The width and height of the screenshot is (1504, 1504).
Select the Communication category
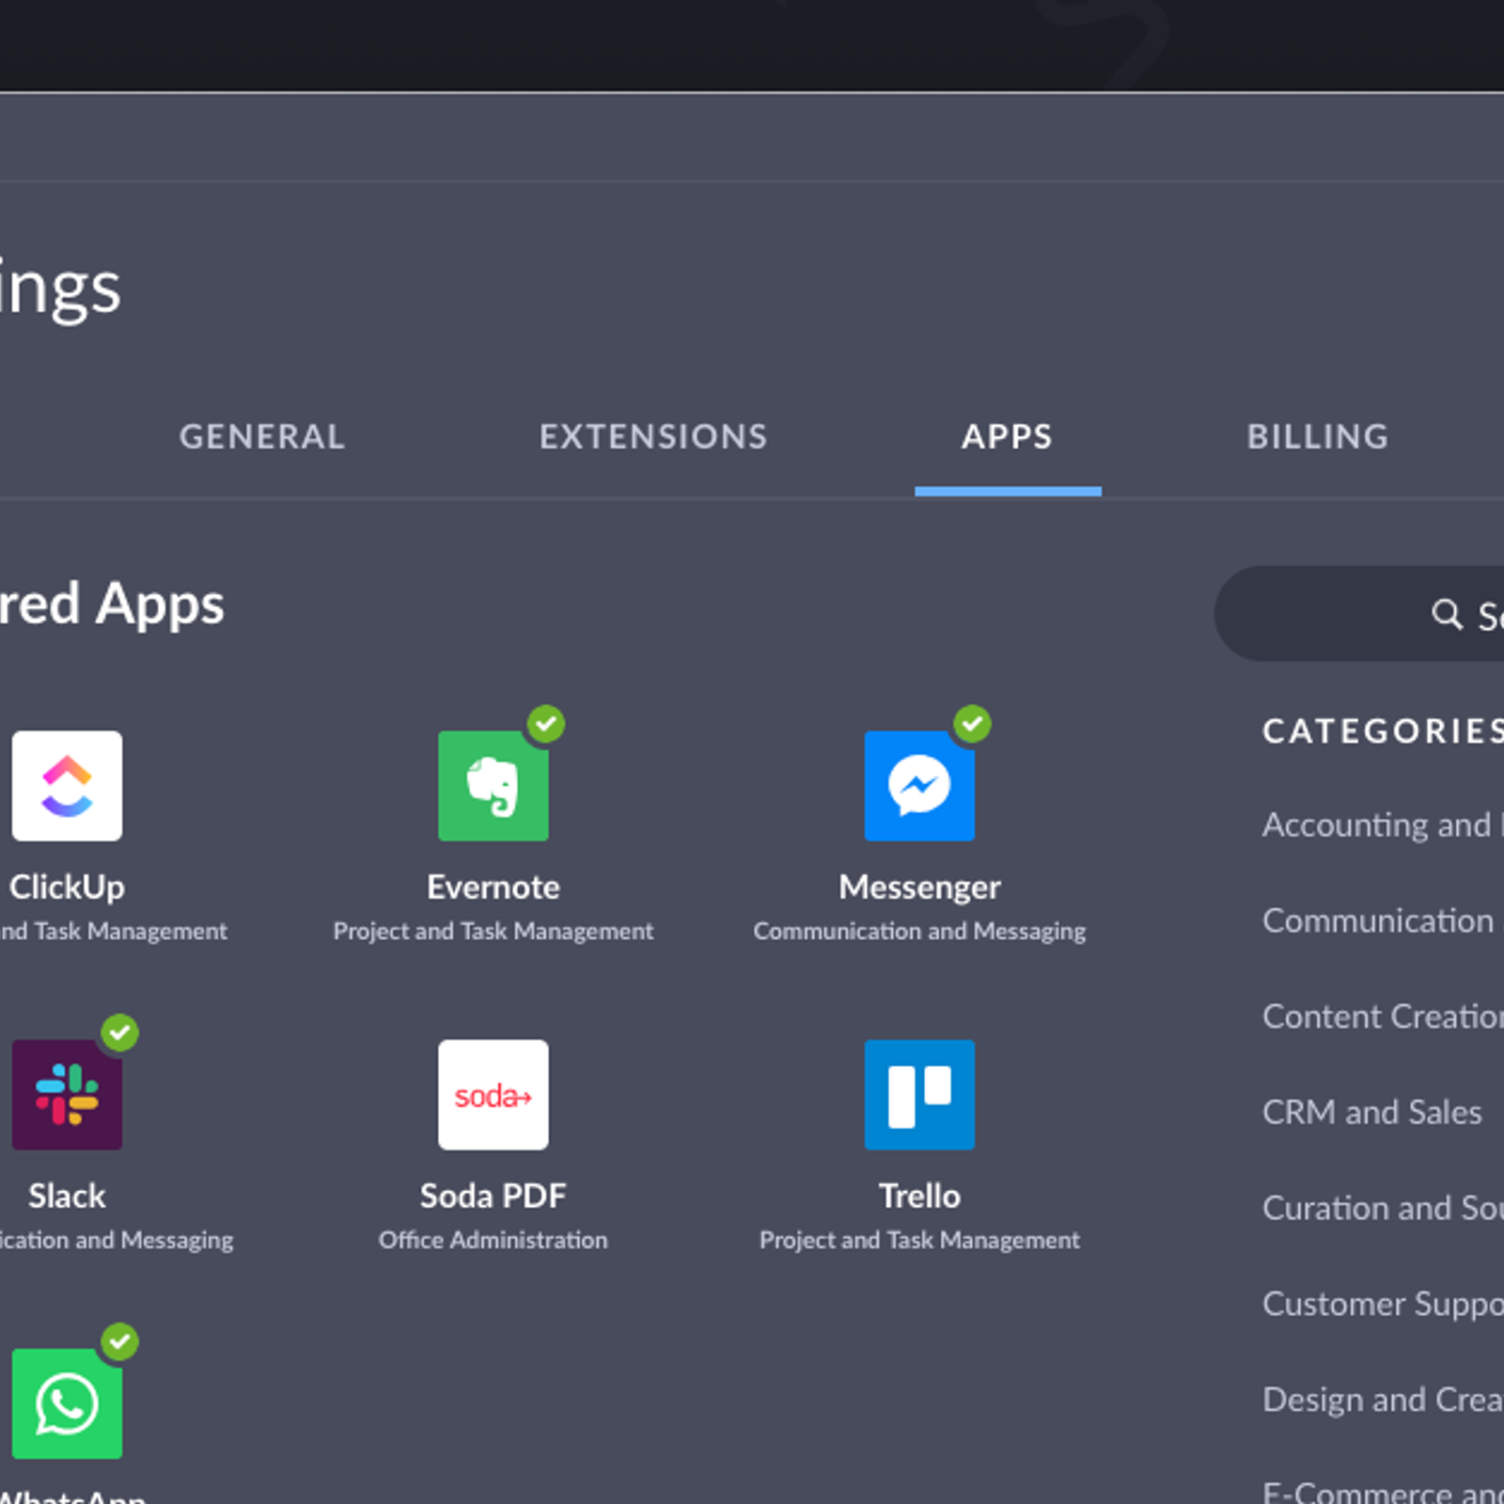(1383, 920)
